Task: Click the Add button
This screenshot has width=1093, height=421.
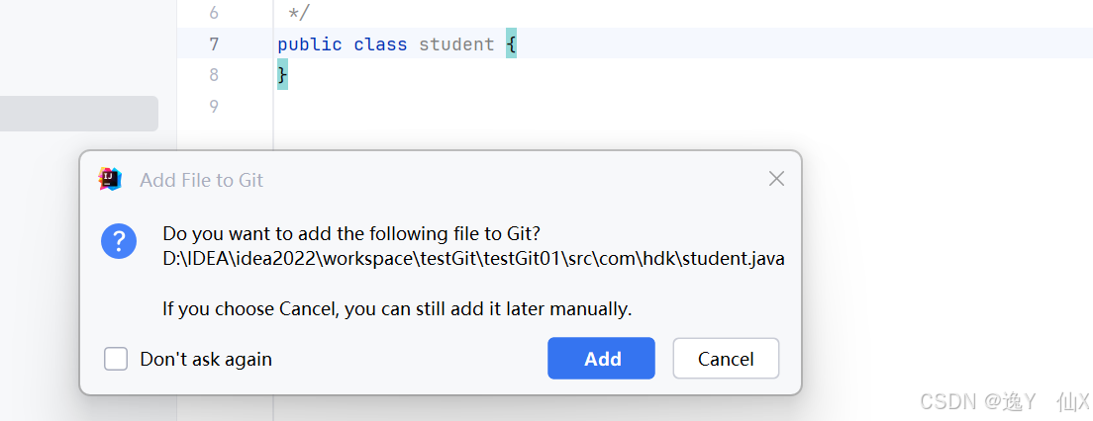Action: [601, 359]
